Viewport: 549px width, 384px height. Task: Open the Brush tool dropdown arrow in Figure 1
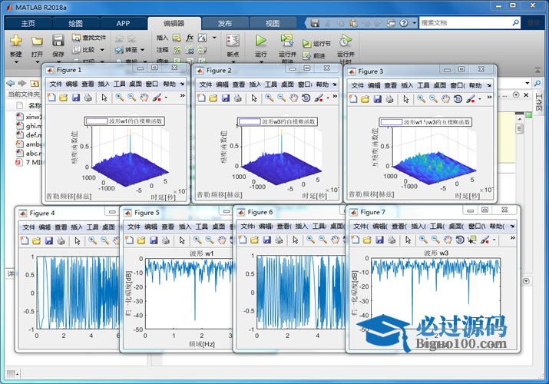pos(166,98)
